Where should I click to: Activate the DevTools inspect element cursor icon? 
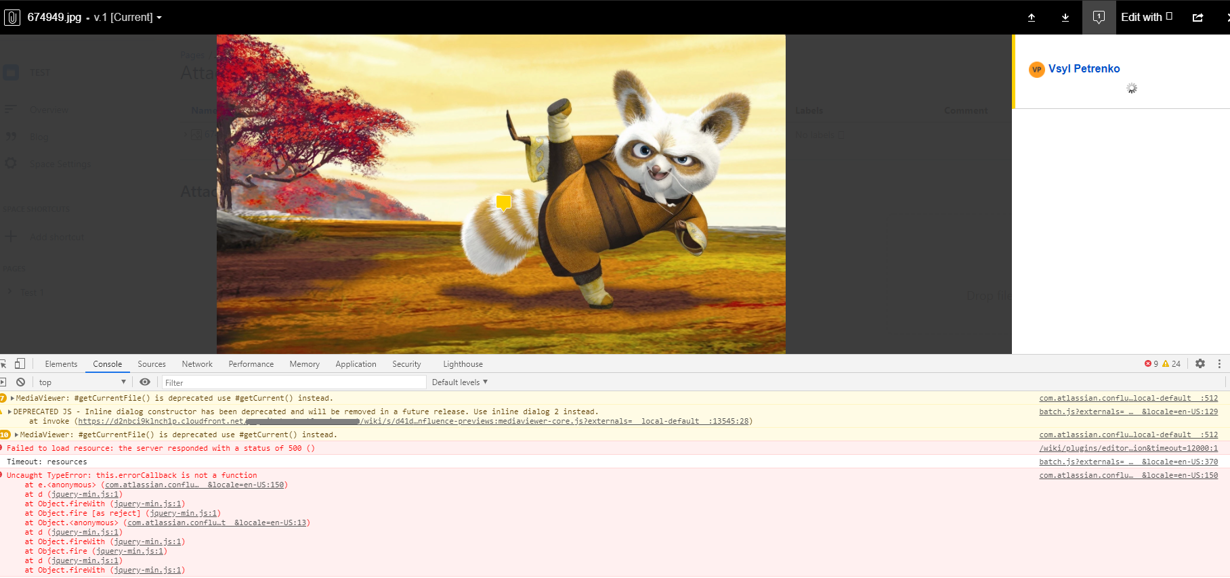click(3, 364)
